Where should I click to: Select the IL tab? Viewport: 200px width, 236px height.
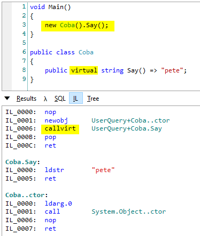[x=76, y=98]
